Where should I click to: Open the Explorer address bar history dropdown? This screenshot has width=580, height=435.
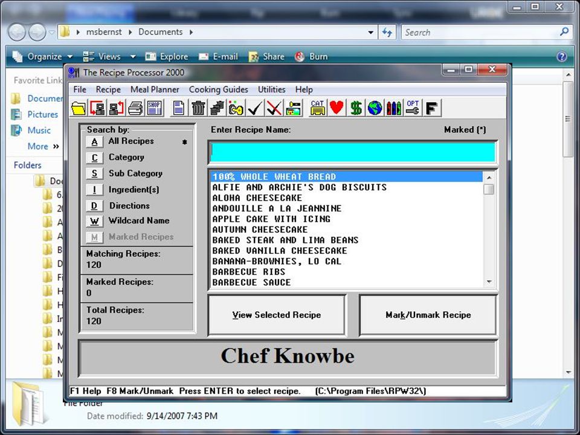click(x=370, y=32)
